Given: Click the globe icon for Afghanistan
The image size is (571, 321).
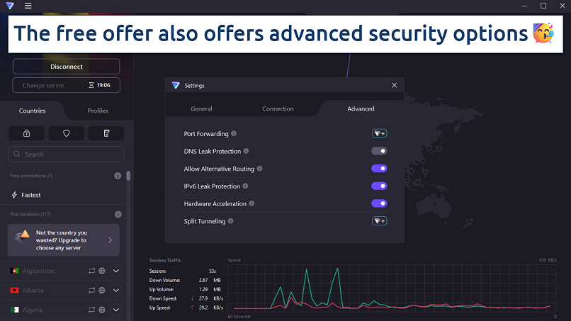Looking at the screenshot, I should (x=102, y=271).
